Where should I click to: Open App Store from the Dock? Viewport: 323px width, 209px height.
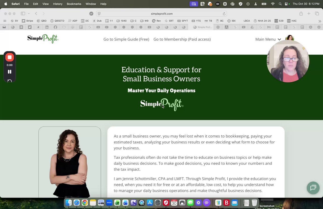[150, 202]
